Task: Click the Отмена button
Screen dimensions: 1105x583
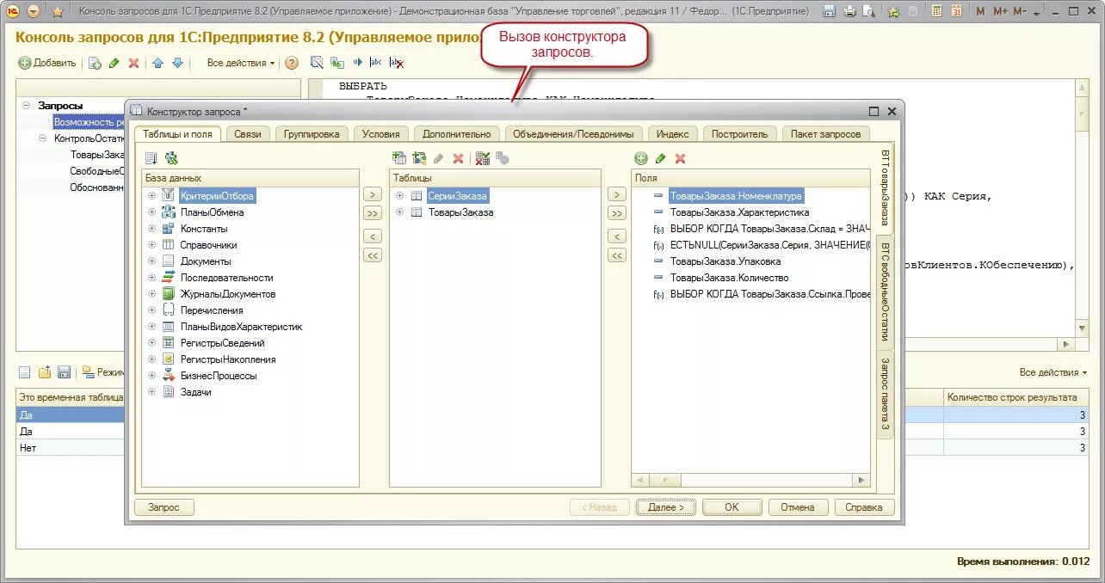Action: (x=798, y=507)
